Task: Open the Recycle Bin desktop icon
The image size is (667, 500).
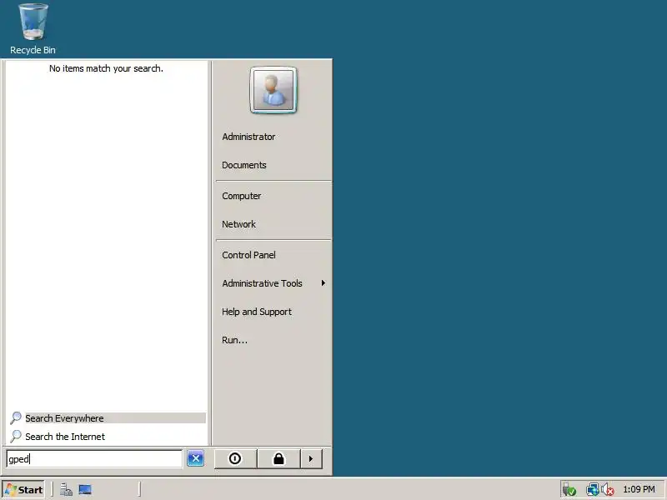Action: (x=33, y=28)
